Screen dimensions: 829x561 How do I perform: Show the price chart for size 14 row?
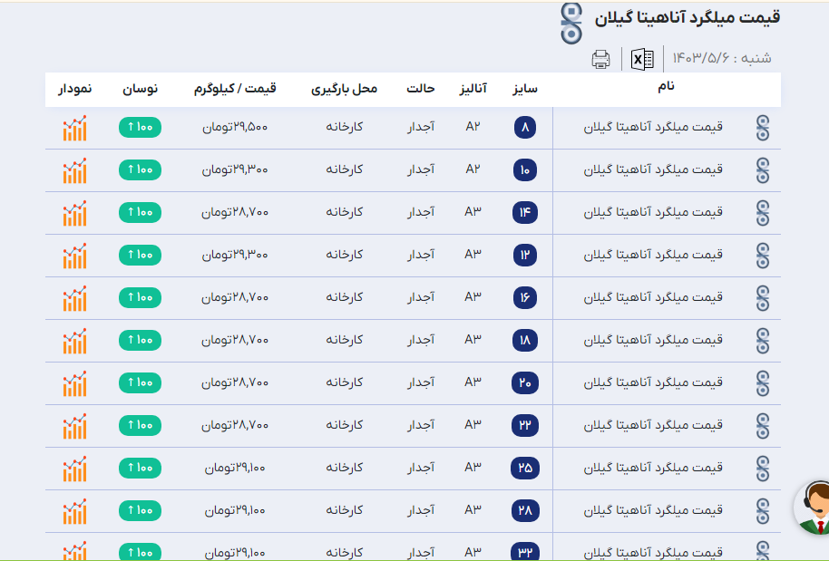click(x=75, y=213)
